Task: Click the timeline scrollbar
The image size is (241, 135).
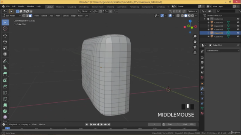Action: [99, 130]
